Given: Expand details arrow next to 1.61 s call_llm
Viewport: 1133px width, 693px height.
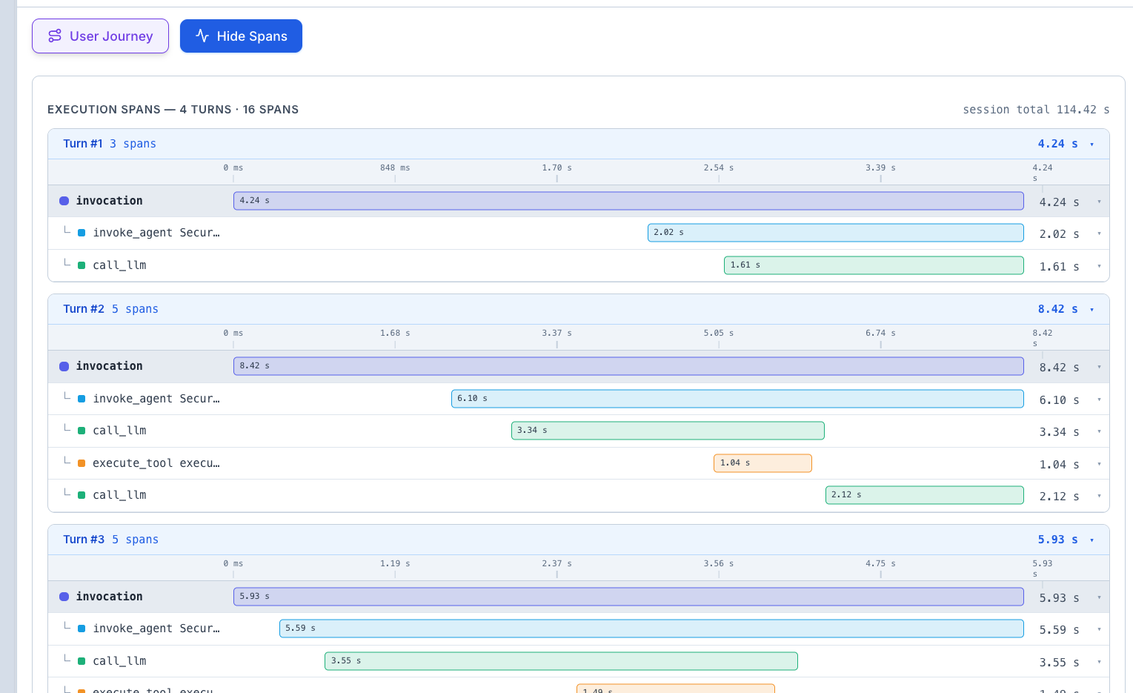Looking at the screenshot, I should click(1099, 266).
